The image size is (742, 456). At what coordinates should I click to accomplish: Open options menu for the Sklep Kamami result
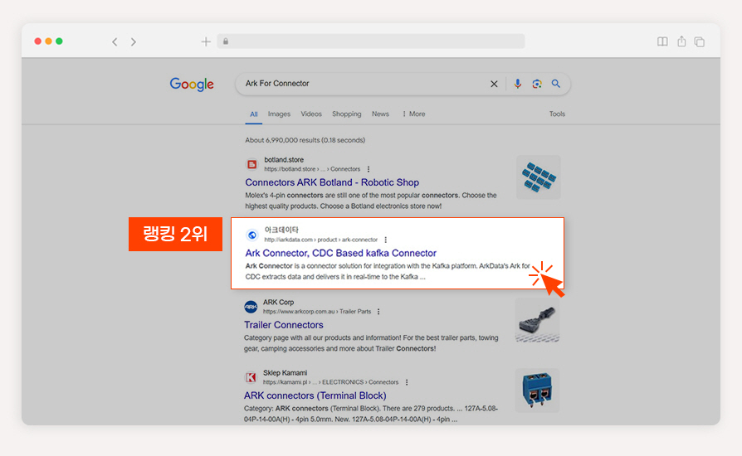[x=407, y=382]
